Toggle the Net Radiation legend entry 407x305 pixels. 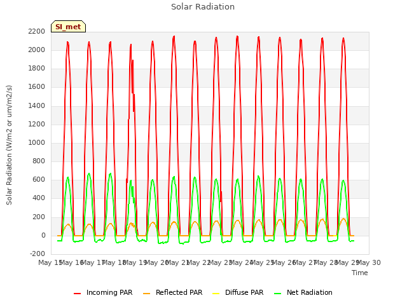tap(303, 292)
